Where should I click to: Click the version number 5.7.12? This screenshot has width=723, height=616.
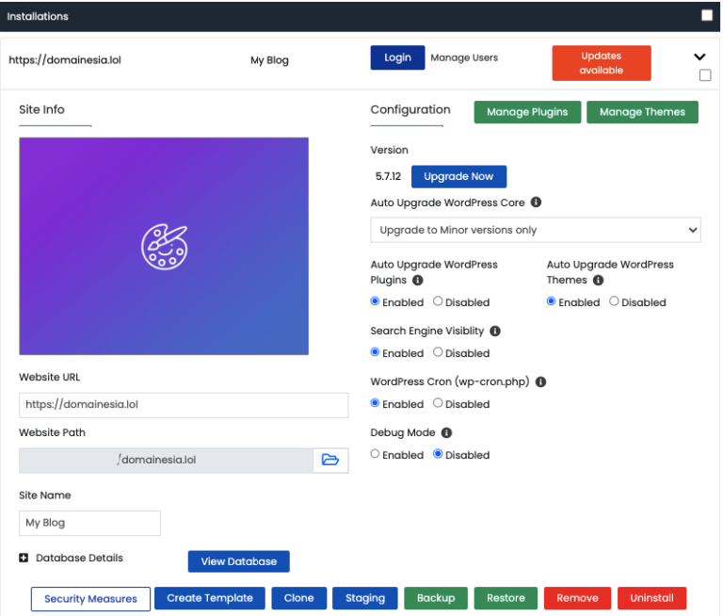[388, 176]
